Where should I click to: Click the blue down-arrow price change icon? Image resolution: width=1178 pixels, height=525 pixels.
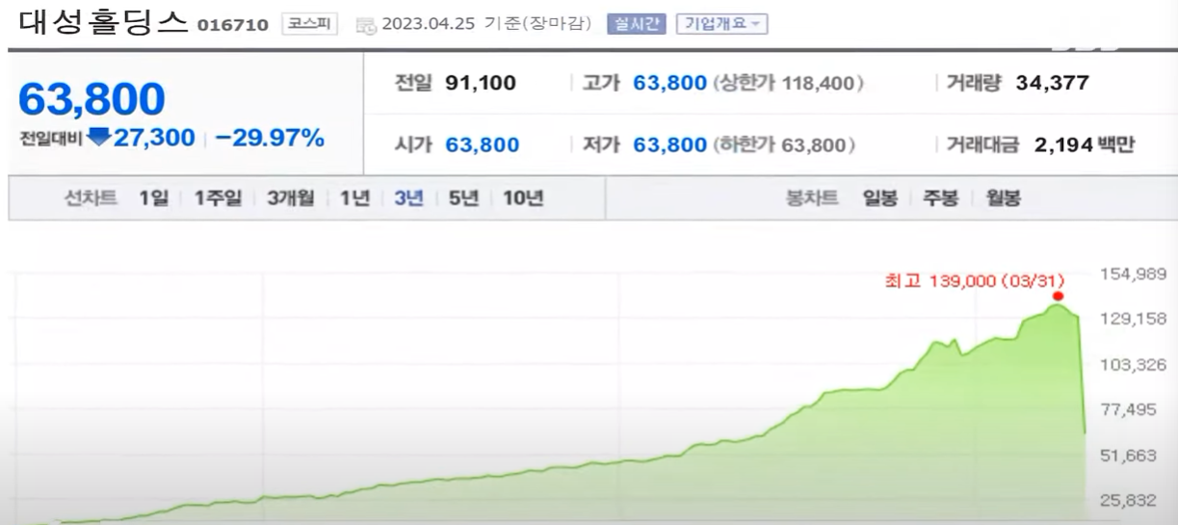[x=99, y=138]
